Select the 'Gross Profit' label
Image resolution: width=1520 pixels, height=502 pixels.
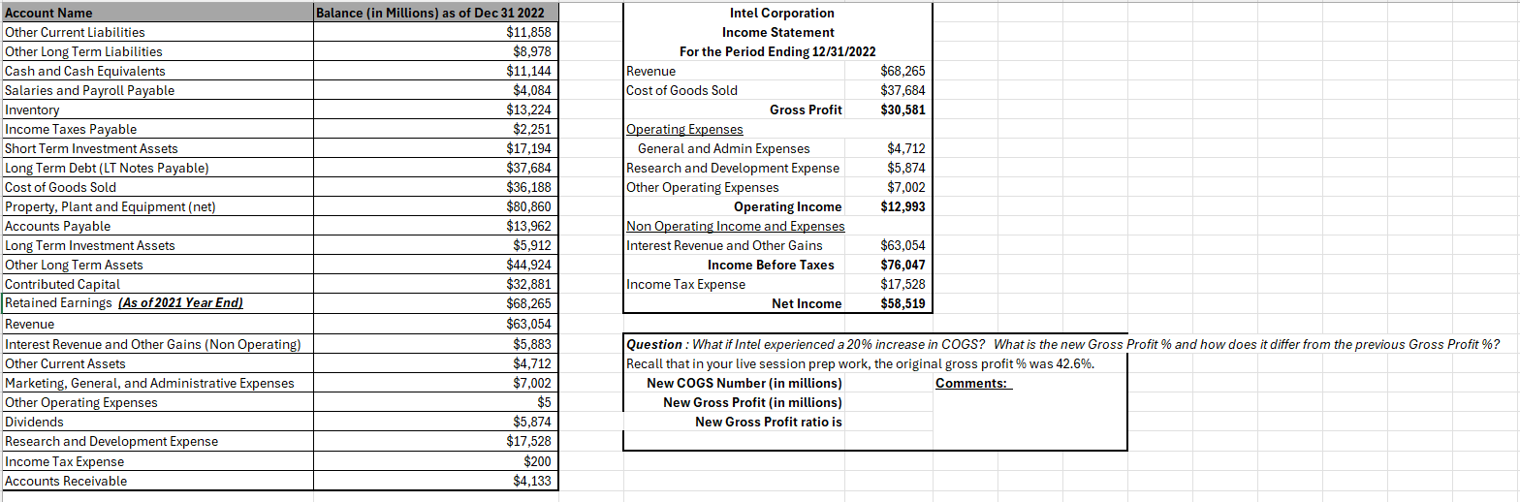tap(806, 110)
